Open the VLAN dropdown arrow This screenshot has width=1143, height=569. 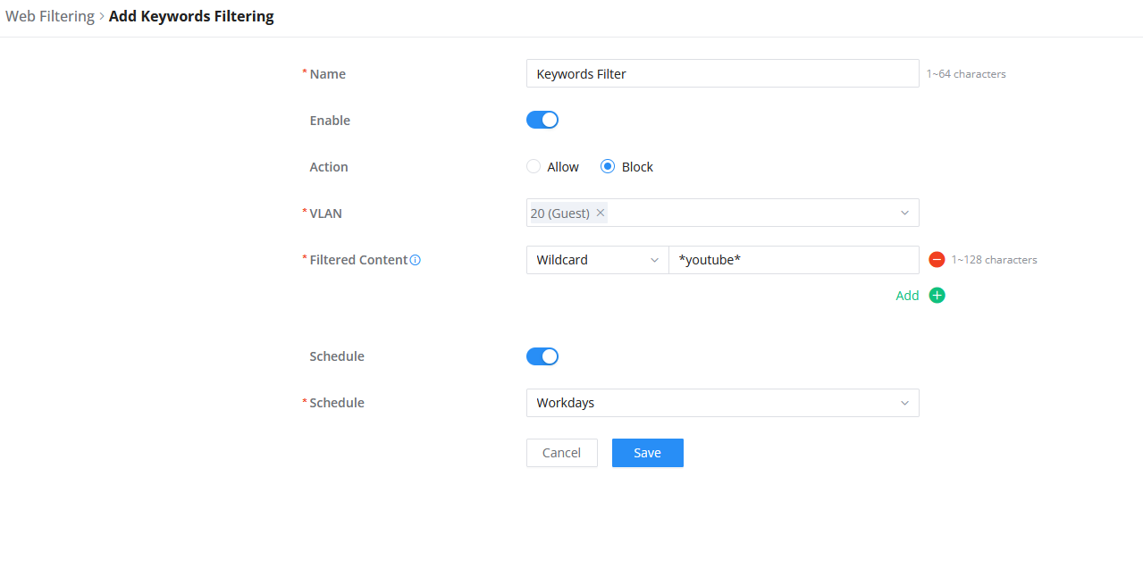[x=904, y=213]
